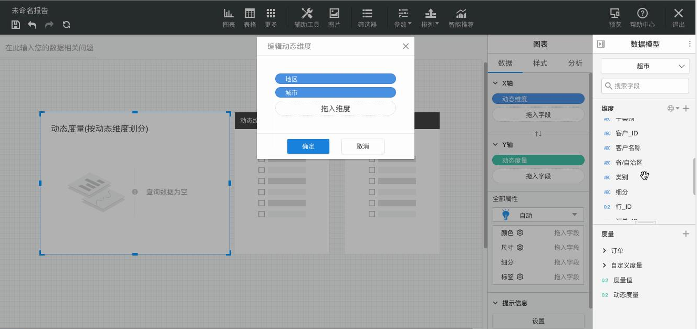Swap the X and Y axes
Image resolution: width=697 pixels, height=329 pixels.
pyautogui.click(x=538, y=134)
